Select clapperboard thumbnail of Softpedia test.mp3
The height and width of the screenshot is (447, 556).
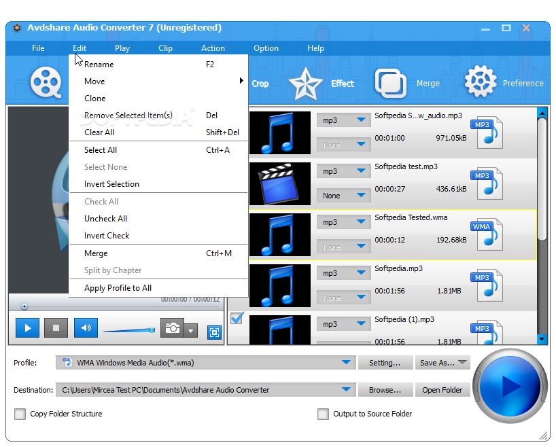tap(280, 183)
